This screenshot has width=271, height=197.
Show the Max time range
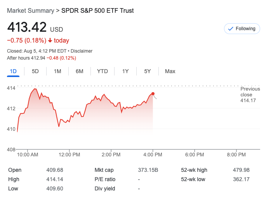click(x=170, y=71)
